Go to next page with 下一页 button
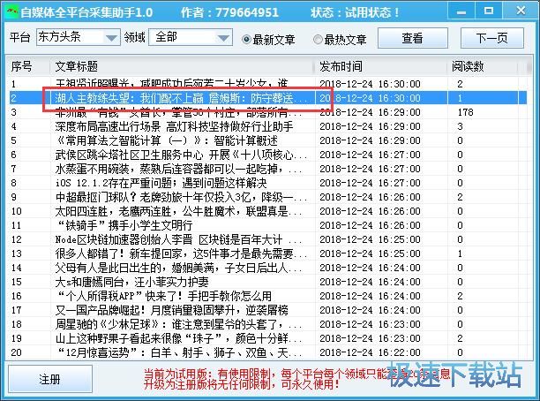This screenshot has height=401, width=540. [492, 38]
